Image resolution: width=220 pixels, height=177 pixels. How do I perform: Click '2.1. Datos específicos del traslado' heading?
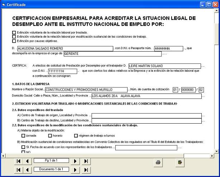click(38, 110)
